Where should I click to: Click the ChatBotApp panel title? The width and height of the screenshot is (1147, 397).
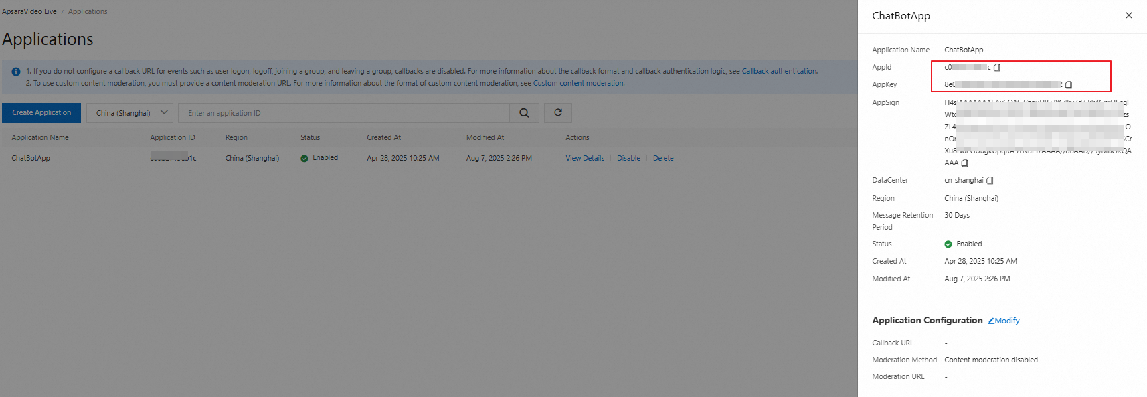pos(901,16)
